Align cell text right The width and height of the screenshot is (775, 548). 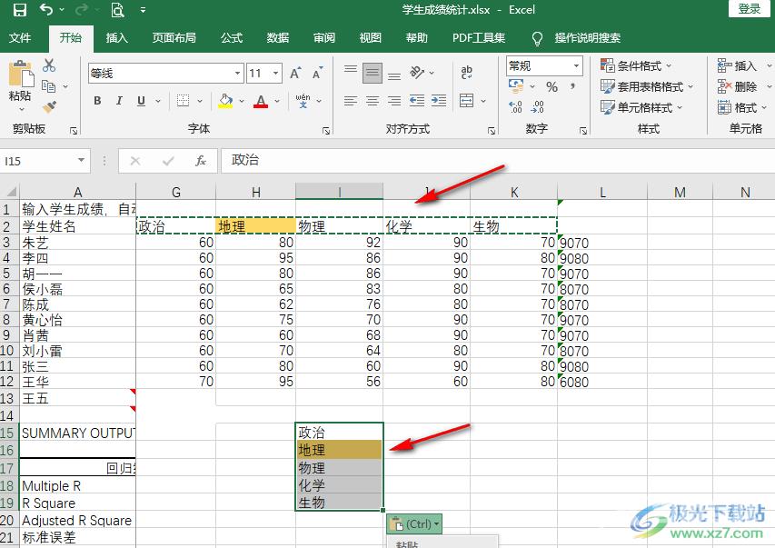click(394, 101)
